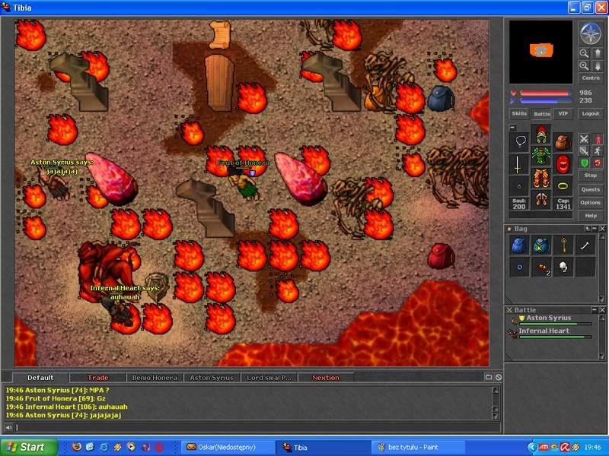Open Aston Syrius chat tab
Image resolution: width=609 pixels, height=456 pixels.
click(212, 378)
